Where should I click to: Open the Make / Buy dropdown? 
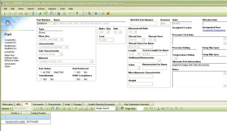coord(108,32)
